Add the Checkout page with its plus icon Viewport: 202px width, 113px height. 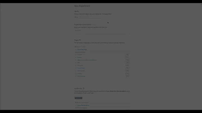76,65
